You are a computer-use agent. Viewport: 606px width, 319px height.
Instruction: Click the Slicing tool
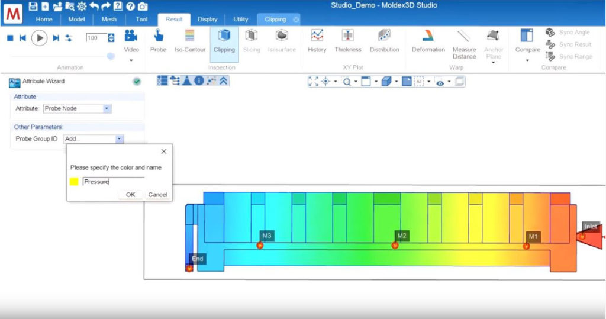pyautogui.click(x=252, y=41)
